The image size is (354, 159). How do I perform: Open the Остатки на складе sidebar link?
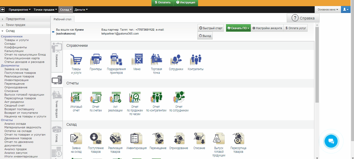[18, 131]
